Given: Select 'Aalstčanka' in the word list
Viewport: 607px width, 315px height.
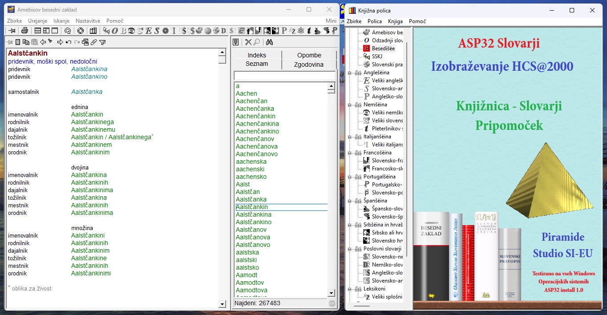Looking at the screenshot, I should (251, 199).
